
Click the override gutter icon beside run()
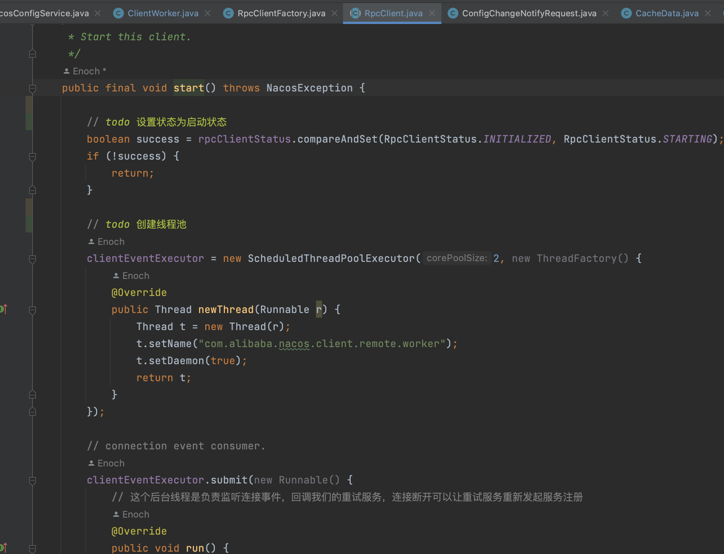(3, 548)
